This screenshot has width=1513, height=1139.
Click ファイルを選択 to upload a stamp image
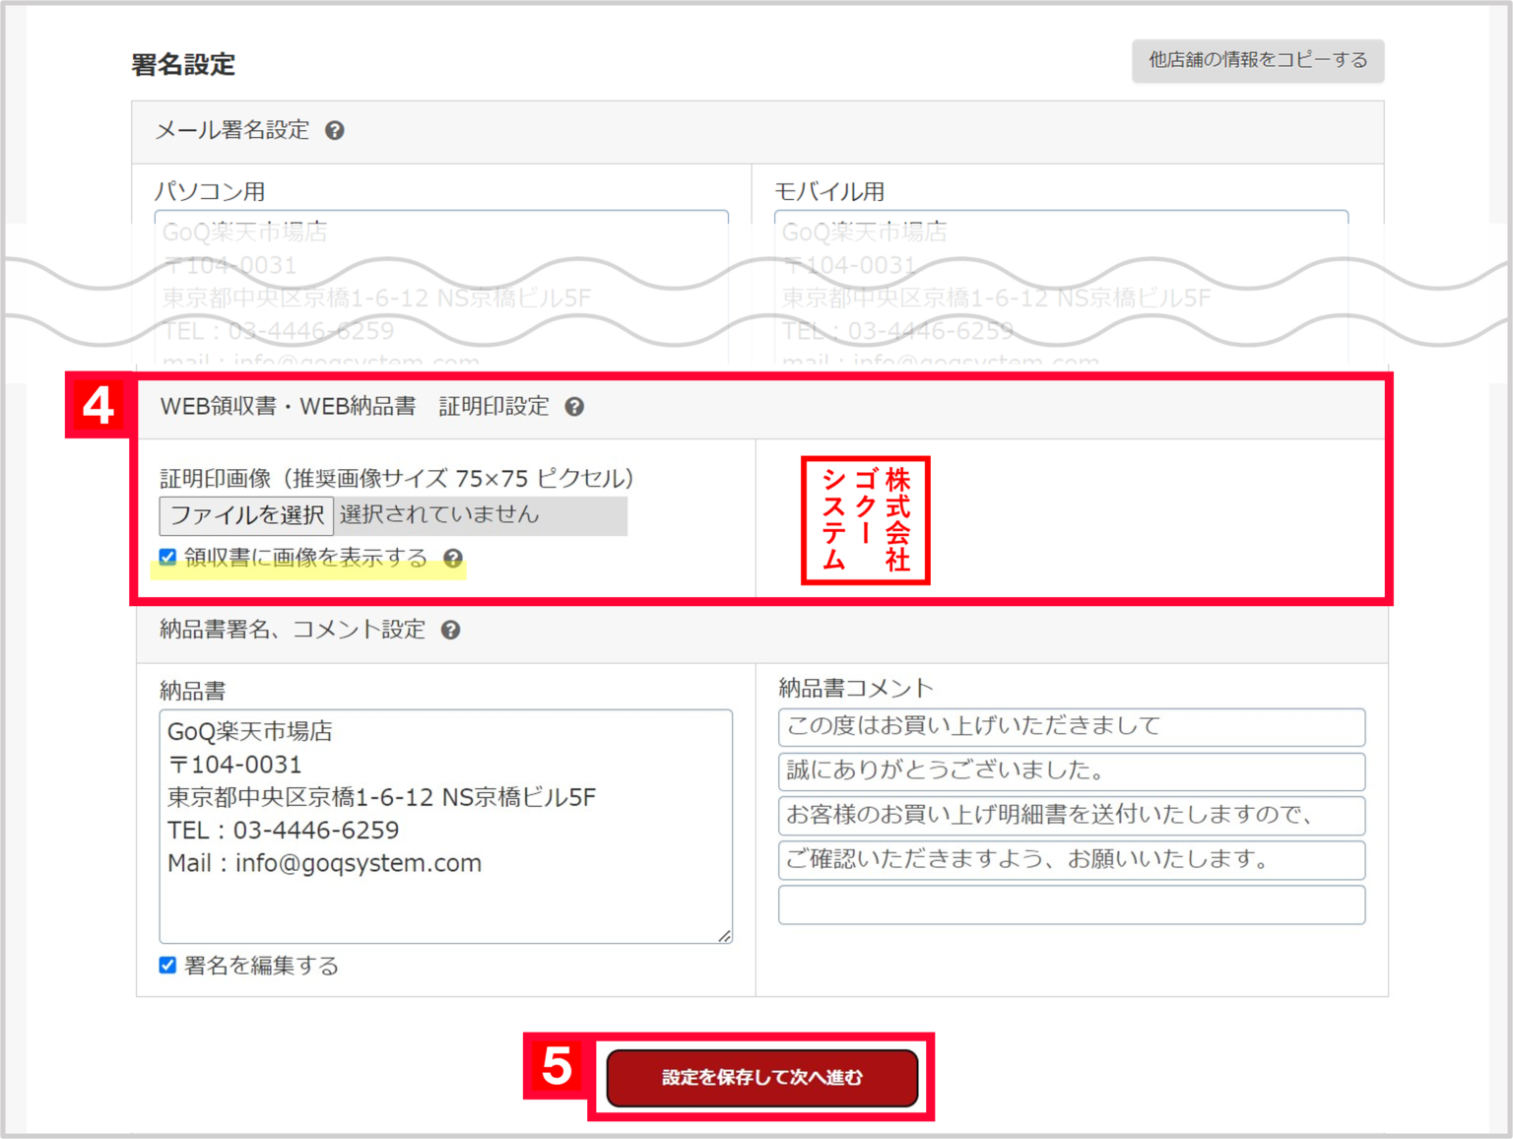245,515
